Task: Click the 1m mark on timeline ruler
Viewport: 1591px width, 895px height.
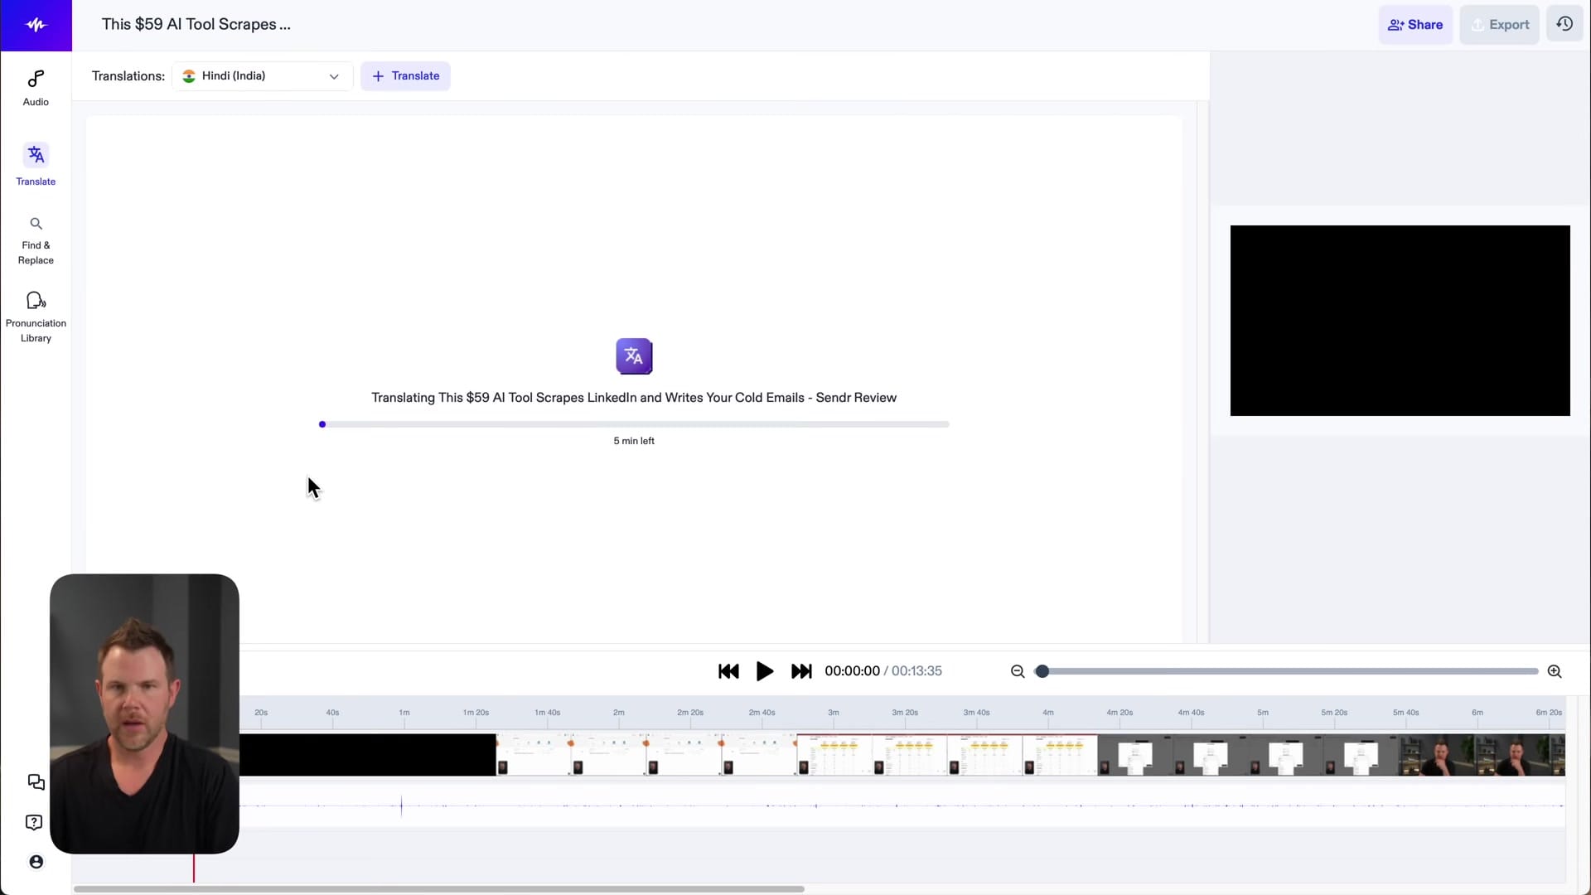Action: pos(404,713)
